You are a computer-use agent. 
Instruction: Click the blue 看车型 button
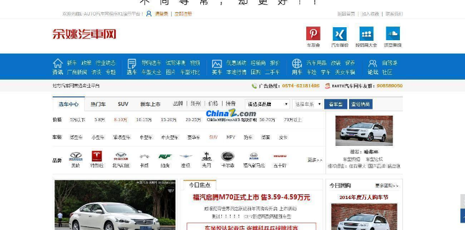point(335,104)
